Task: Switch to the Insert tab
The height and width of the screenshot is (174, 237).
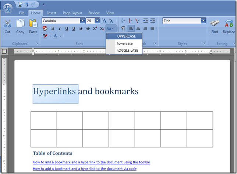Action: [52, 13]
